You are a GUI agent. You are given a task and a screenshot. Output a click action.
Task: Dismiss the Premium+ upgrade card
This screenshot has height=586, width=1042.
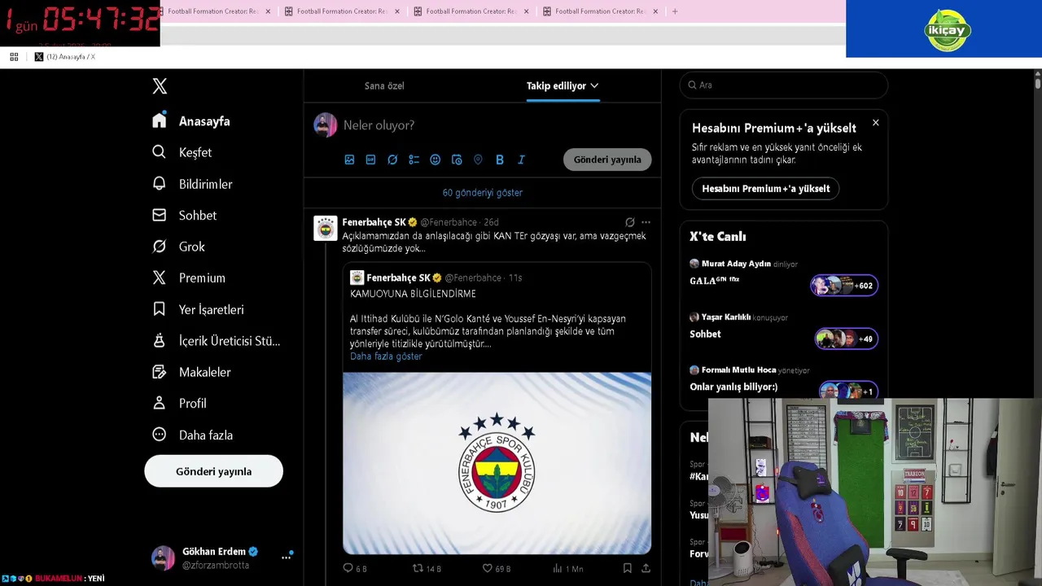click(x=876, y=123)
